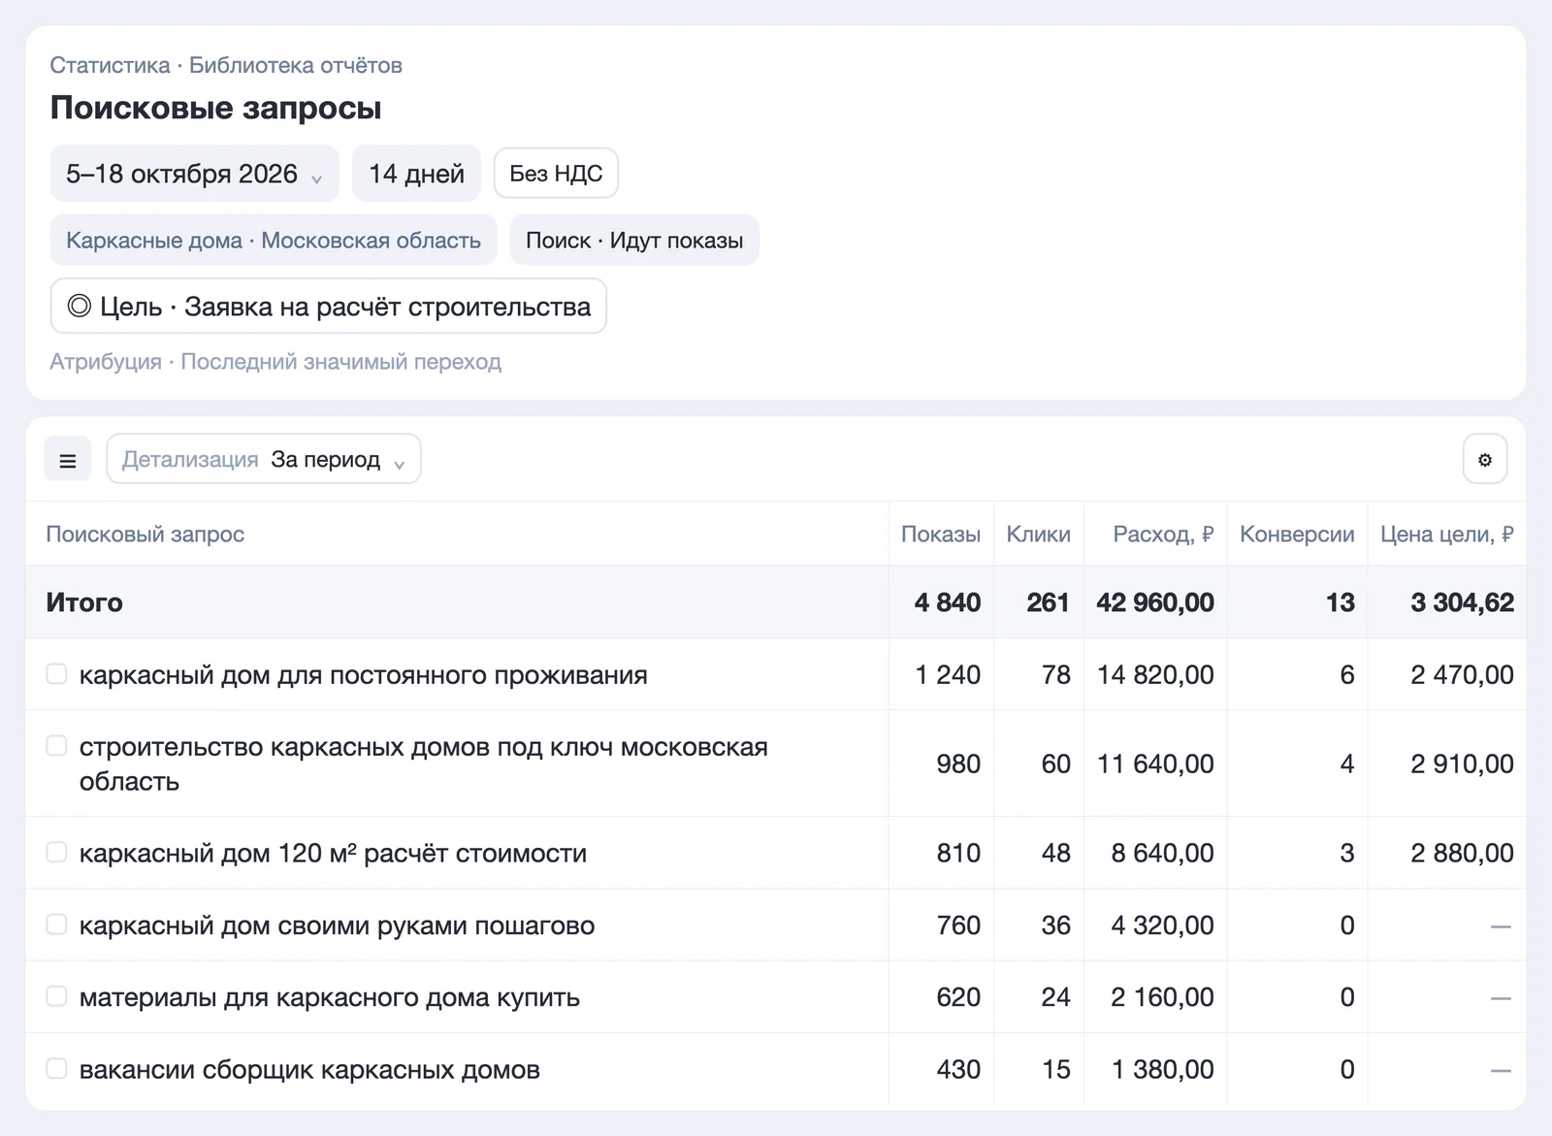Viewport: 1552px width, 1136px height.
Task: Expand the Детализация "За период" dropdown
Action: 264,460
